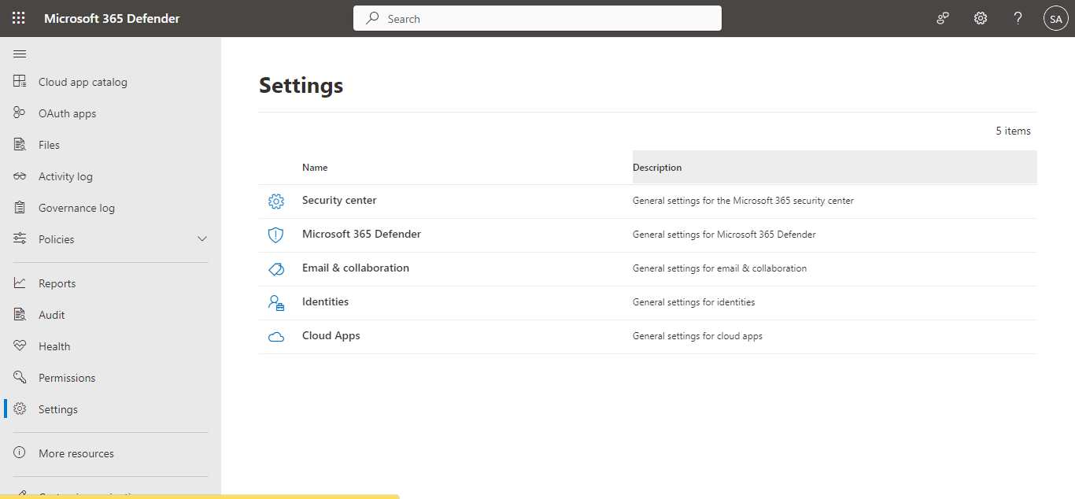The height and width of the screenshot is (499, 1075).
Task: Open the settings gear in the top bar
Action: 980,17
